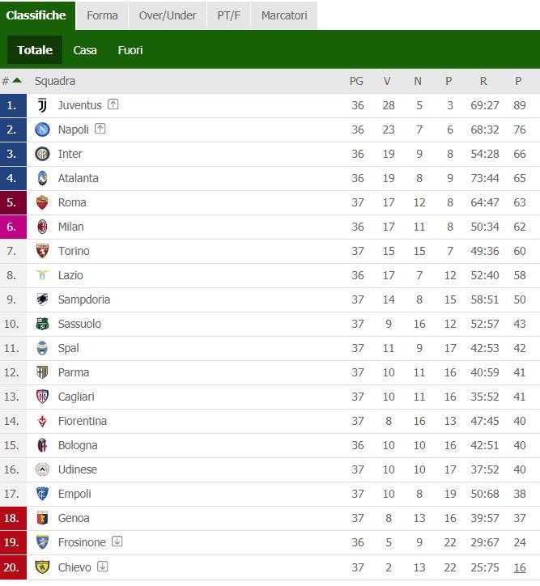This screenshot has width=540, height=586.
Task: Click the promotion arrow icon beside Juventus
Action: click(113, 104)
